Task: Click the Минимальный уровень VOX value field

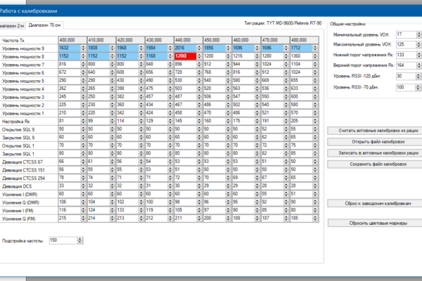Action: 404,34
